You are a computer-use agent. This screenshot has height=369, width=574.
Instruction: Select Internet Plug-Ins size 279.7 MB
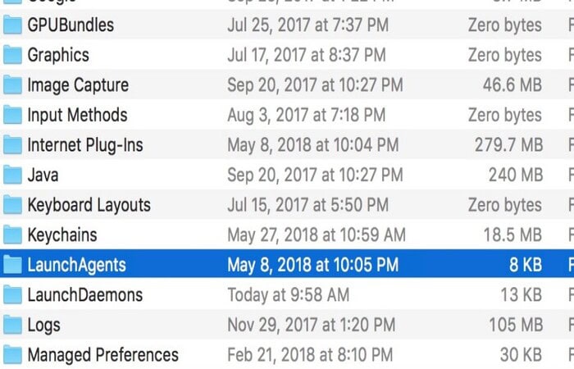(508, 145)
